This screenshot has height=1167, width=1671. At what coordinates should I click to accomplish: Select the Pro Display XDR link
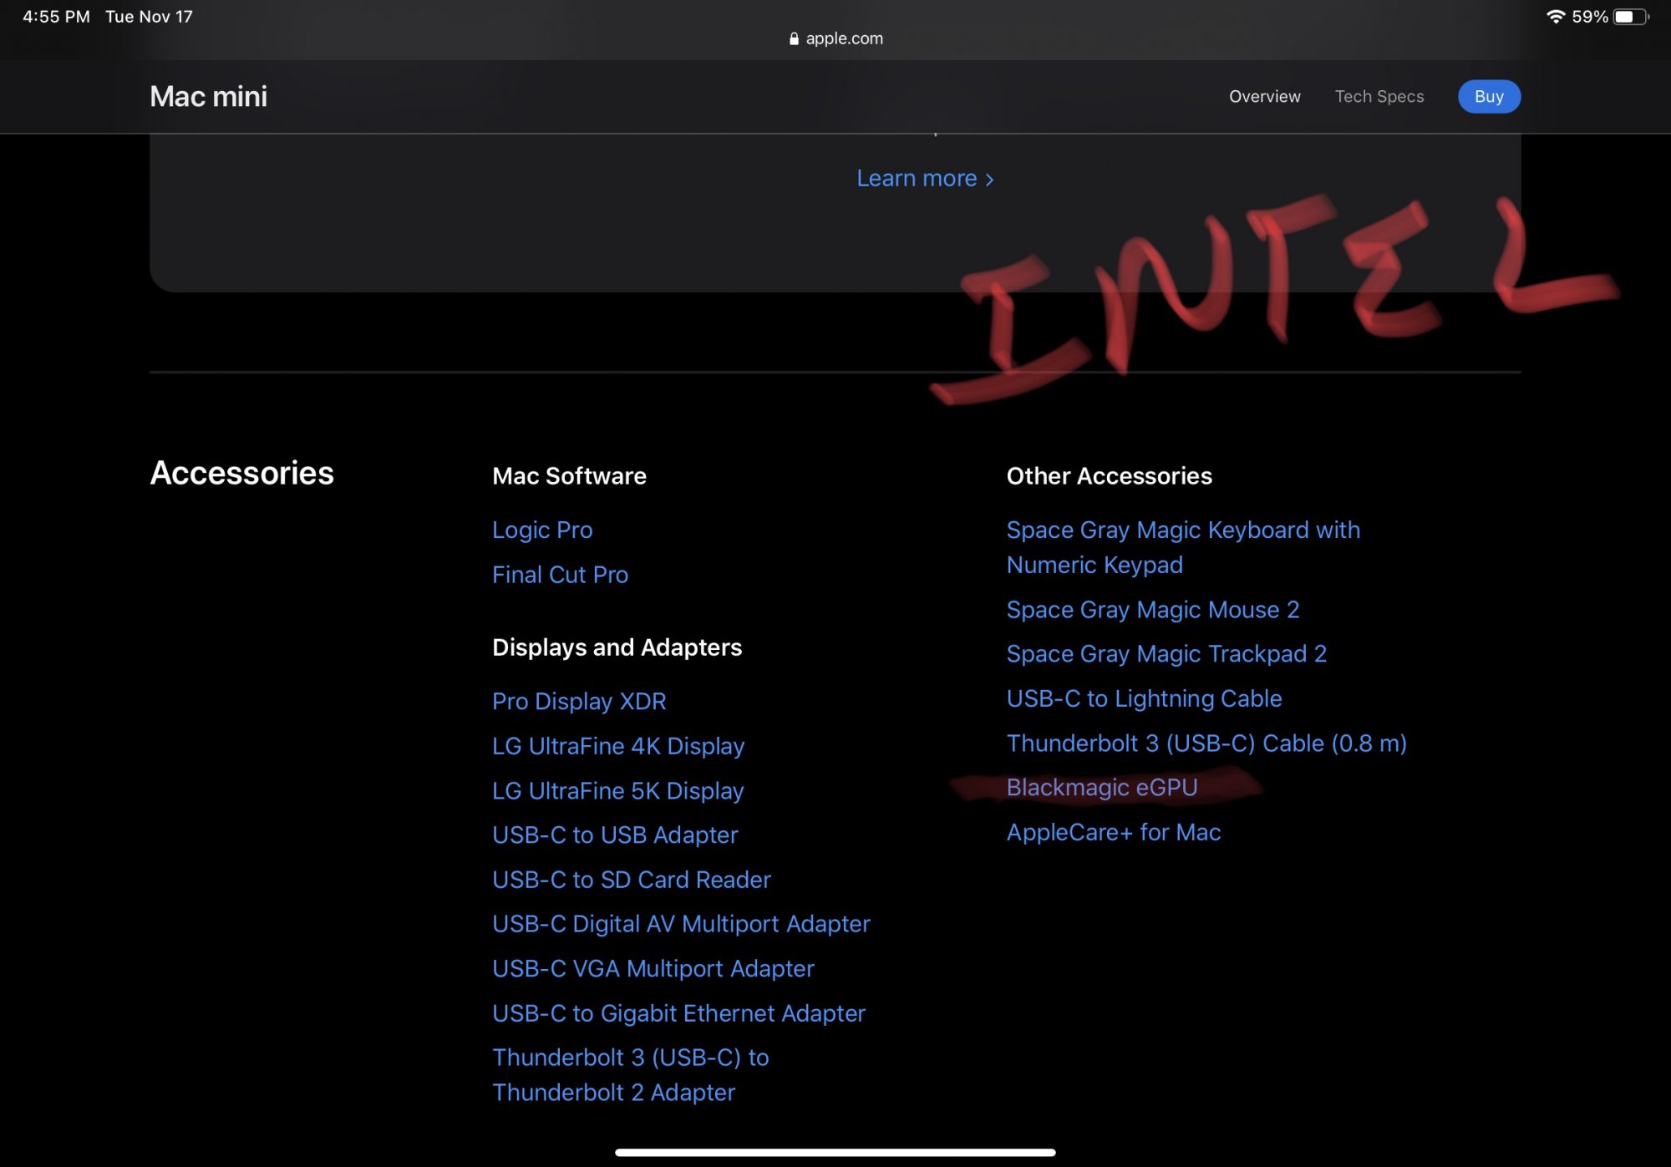[579, 701]
